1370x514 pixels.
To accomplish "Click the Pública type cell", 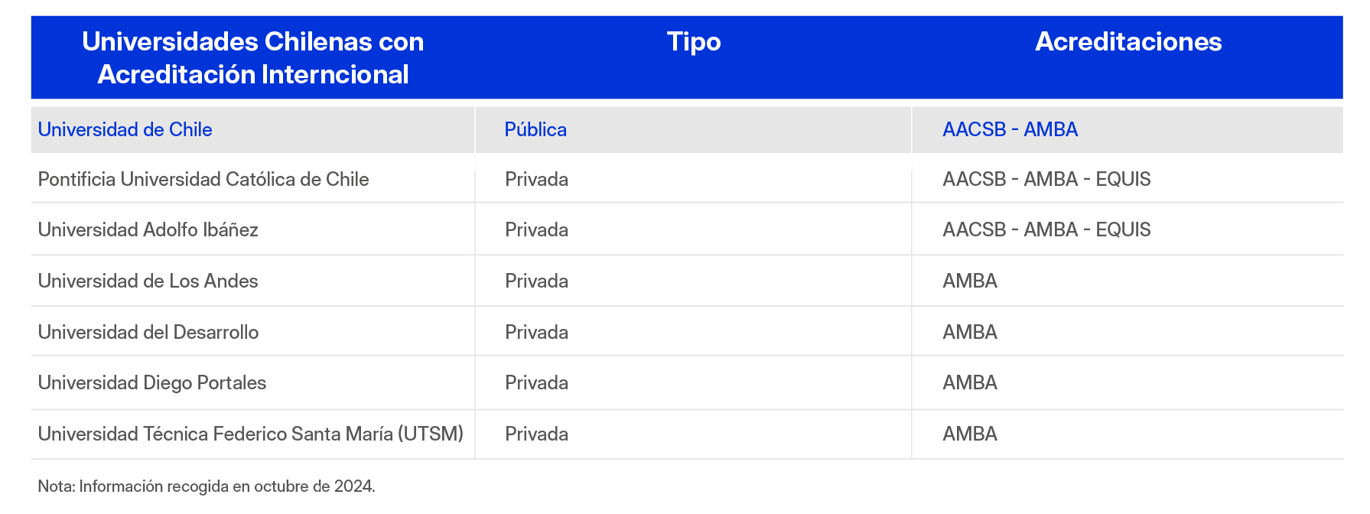I will [x=535, y=130].
